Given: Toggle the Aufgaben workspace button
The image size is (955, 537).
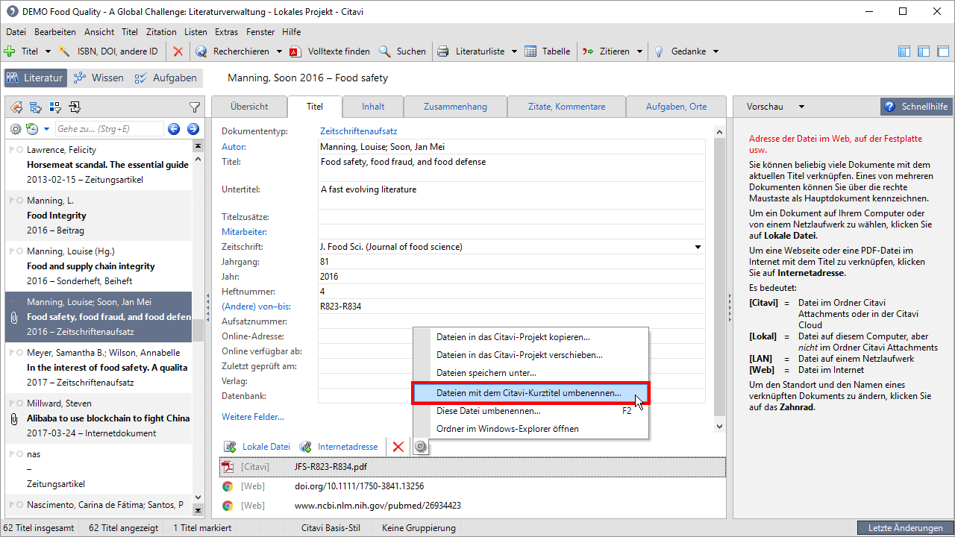Looking at the screenshot, I should (x=166, y=78).
